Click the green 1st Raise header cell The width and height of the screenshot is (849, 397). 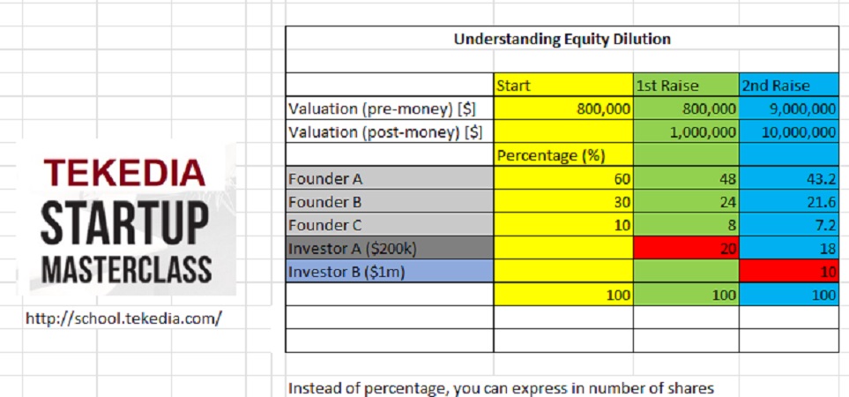pyautogui.click(x=686, y=86)
